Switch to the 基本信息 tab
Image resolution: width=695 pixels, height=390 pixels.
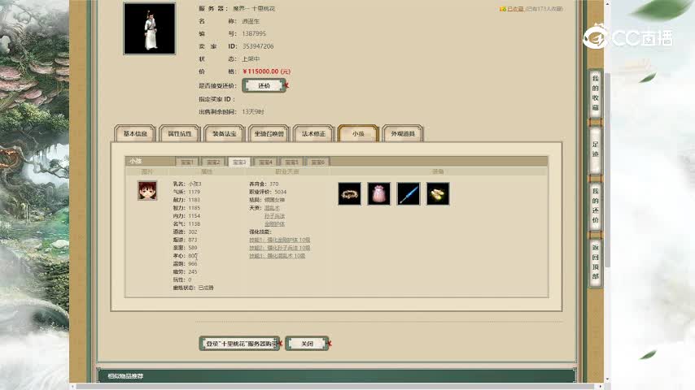(x=135, y=134)
